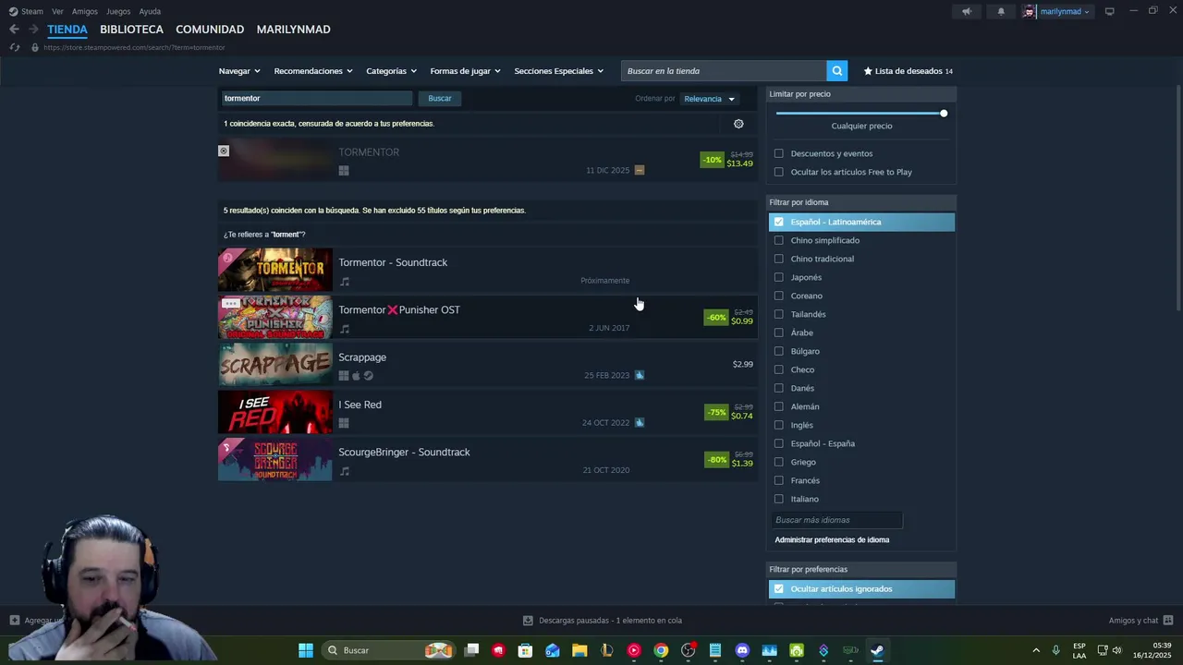Click the Buscar en la tienda field
This screenshot has width=1183, height=665.
(x=724, y=71)
